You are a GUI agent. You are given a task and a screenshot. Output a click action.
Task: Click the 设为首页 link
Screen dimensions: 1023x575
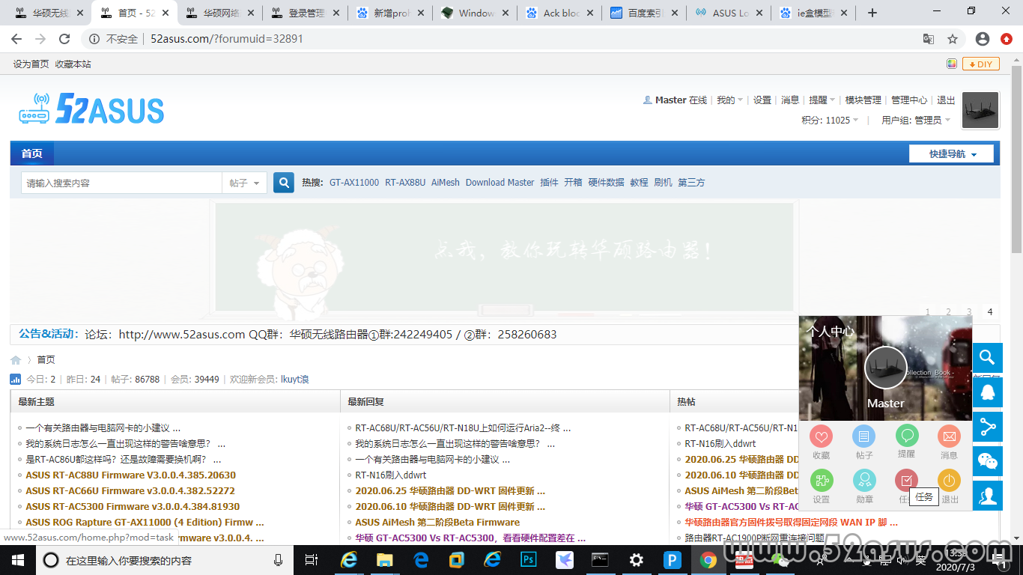tap(31, 64)
